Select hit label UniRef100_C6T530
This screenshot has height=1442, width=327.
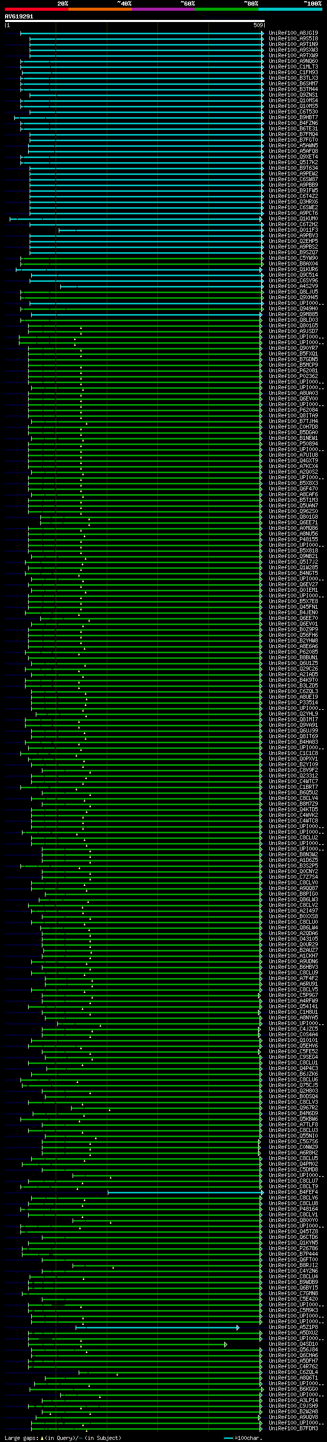pos(293,112)
